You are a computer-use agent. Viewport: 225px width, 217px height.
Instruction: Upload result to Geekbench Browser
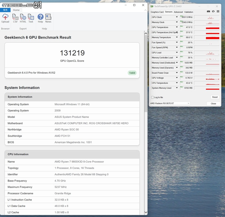click(5, 18)
